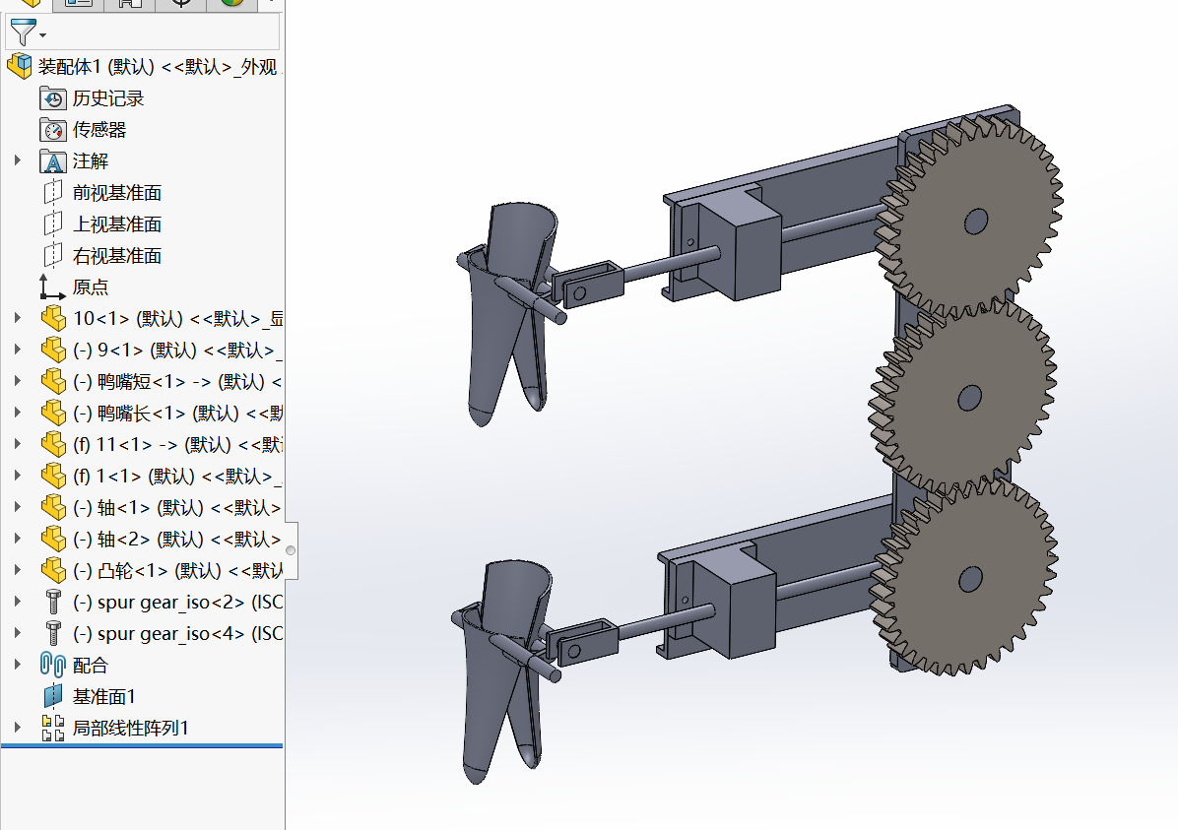Click the 历史记录 history folder icon
This screenshot has width=1178, height=830.
53,98
